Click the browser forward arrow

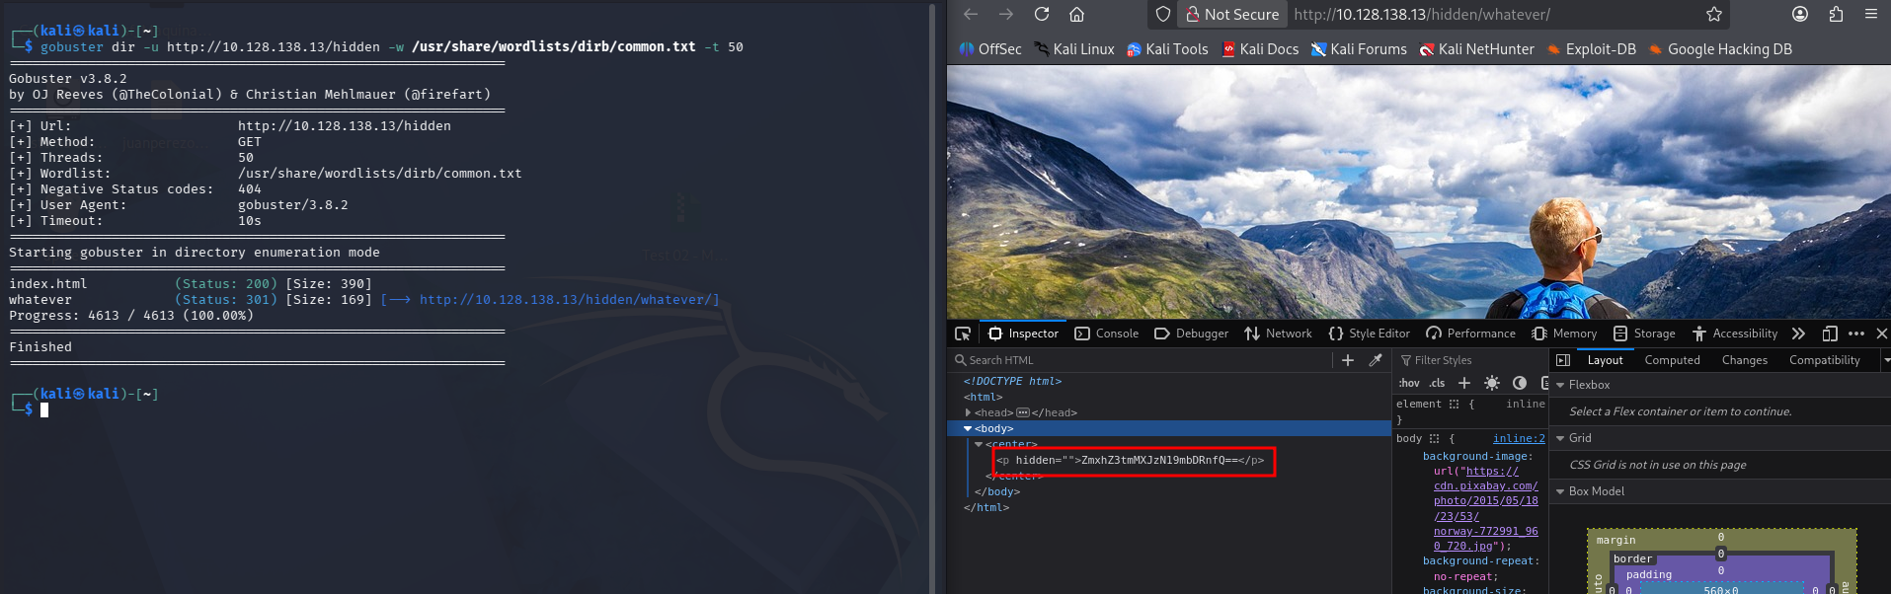point(1005,14)
